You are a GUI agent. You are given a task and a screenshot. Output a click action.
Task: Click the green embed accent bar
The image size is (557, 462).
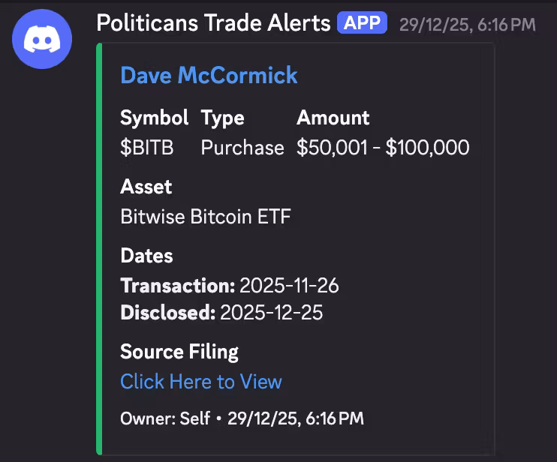click(x=99, y=247)
